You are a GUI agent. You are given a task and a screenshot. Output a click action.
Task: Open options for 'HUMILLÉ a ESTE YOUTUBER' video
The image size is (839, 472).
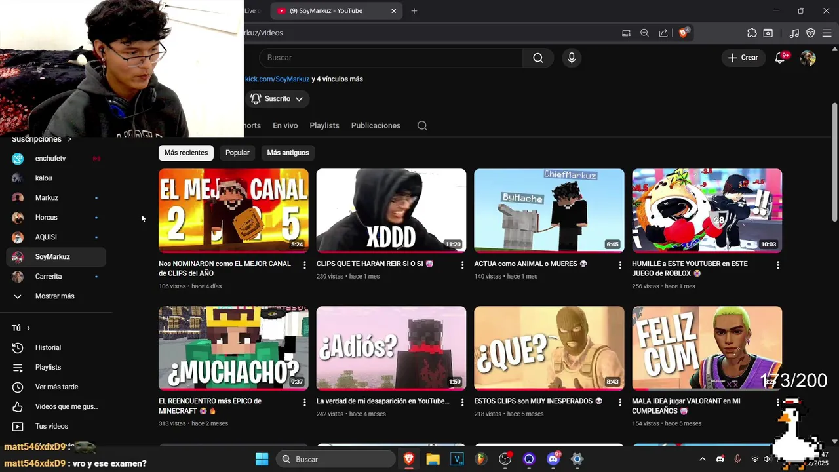[x=778, y=265]
